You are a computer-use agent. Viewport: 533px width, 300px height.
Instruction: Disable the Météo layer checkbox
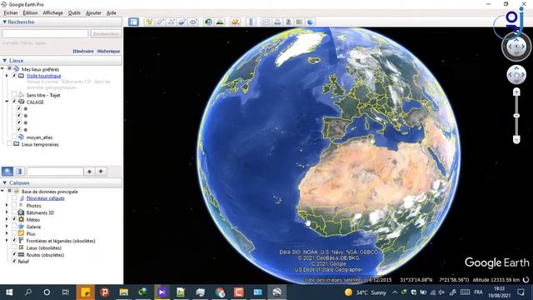tap(14, 219)
